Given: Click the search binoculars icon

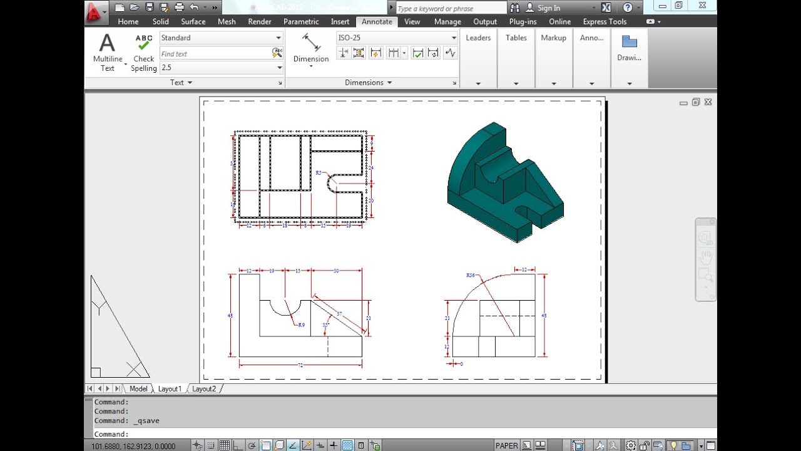Looking at the screenshot, I should tap(514, 8).
